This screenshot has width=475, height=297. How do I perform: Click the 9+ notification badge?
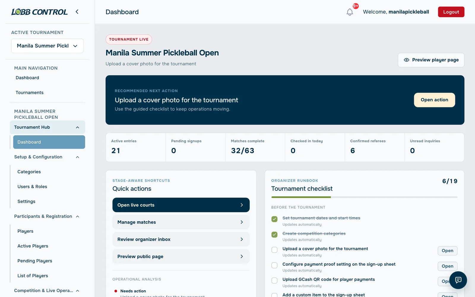pyautogui.click(x=356, y=6)
